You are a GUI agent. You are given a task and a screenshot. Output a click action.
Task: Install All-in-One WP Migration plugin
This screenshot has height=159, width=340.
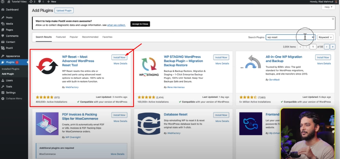(x=323, y=57)
